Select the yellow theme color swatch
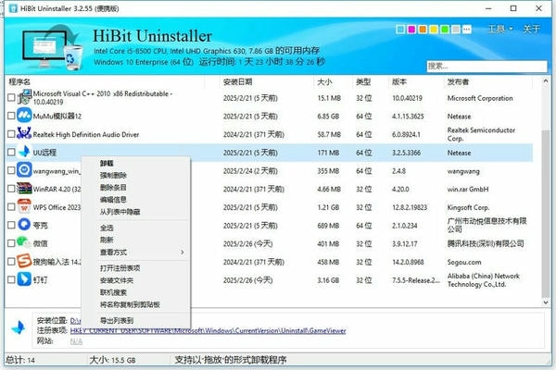The image size is (556, 370). coord(434,30)
